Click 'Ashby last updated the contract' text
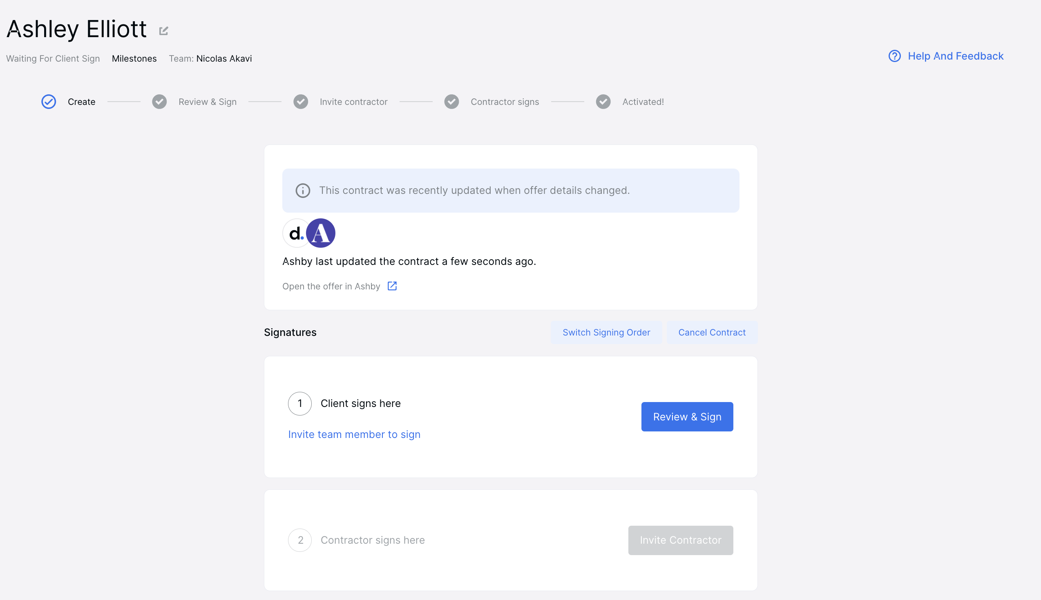This screenshot has width=1041, height=600. tap(409, 262)
